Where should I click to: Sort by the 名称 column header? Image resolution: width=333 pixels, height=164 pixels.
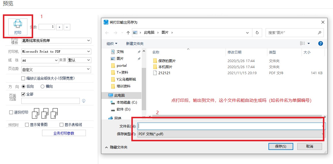[156, 52]
